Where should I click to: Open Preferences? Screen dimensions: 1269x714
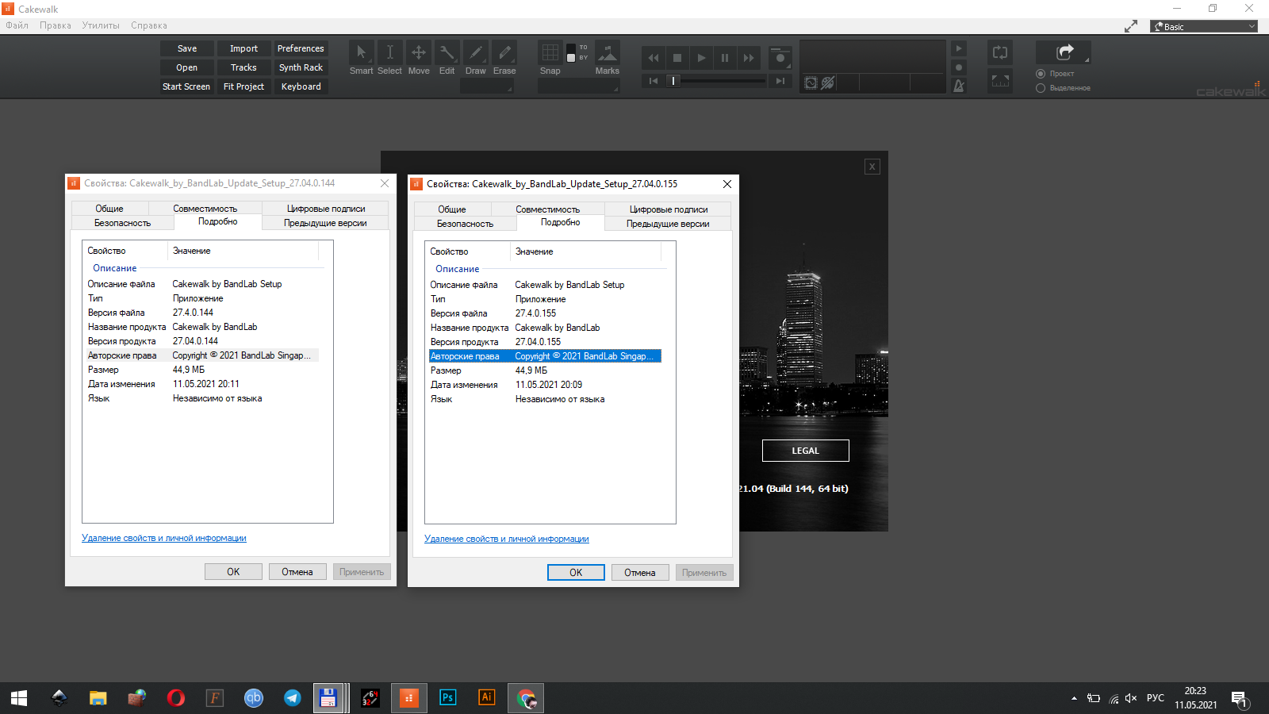(301, 48)
